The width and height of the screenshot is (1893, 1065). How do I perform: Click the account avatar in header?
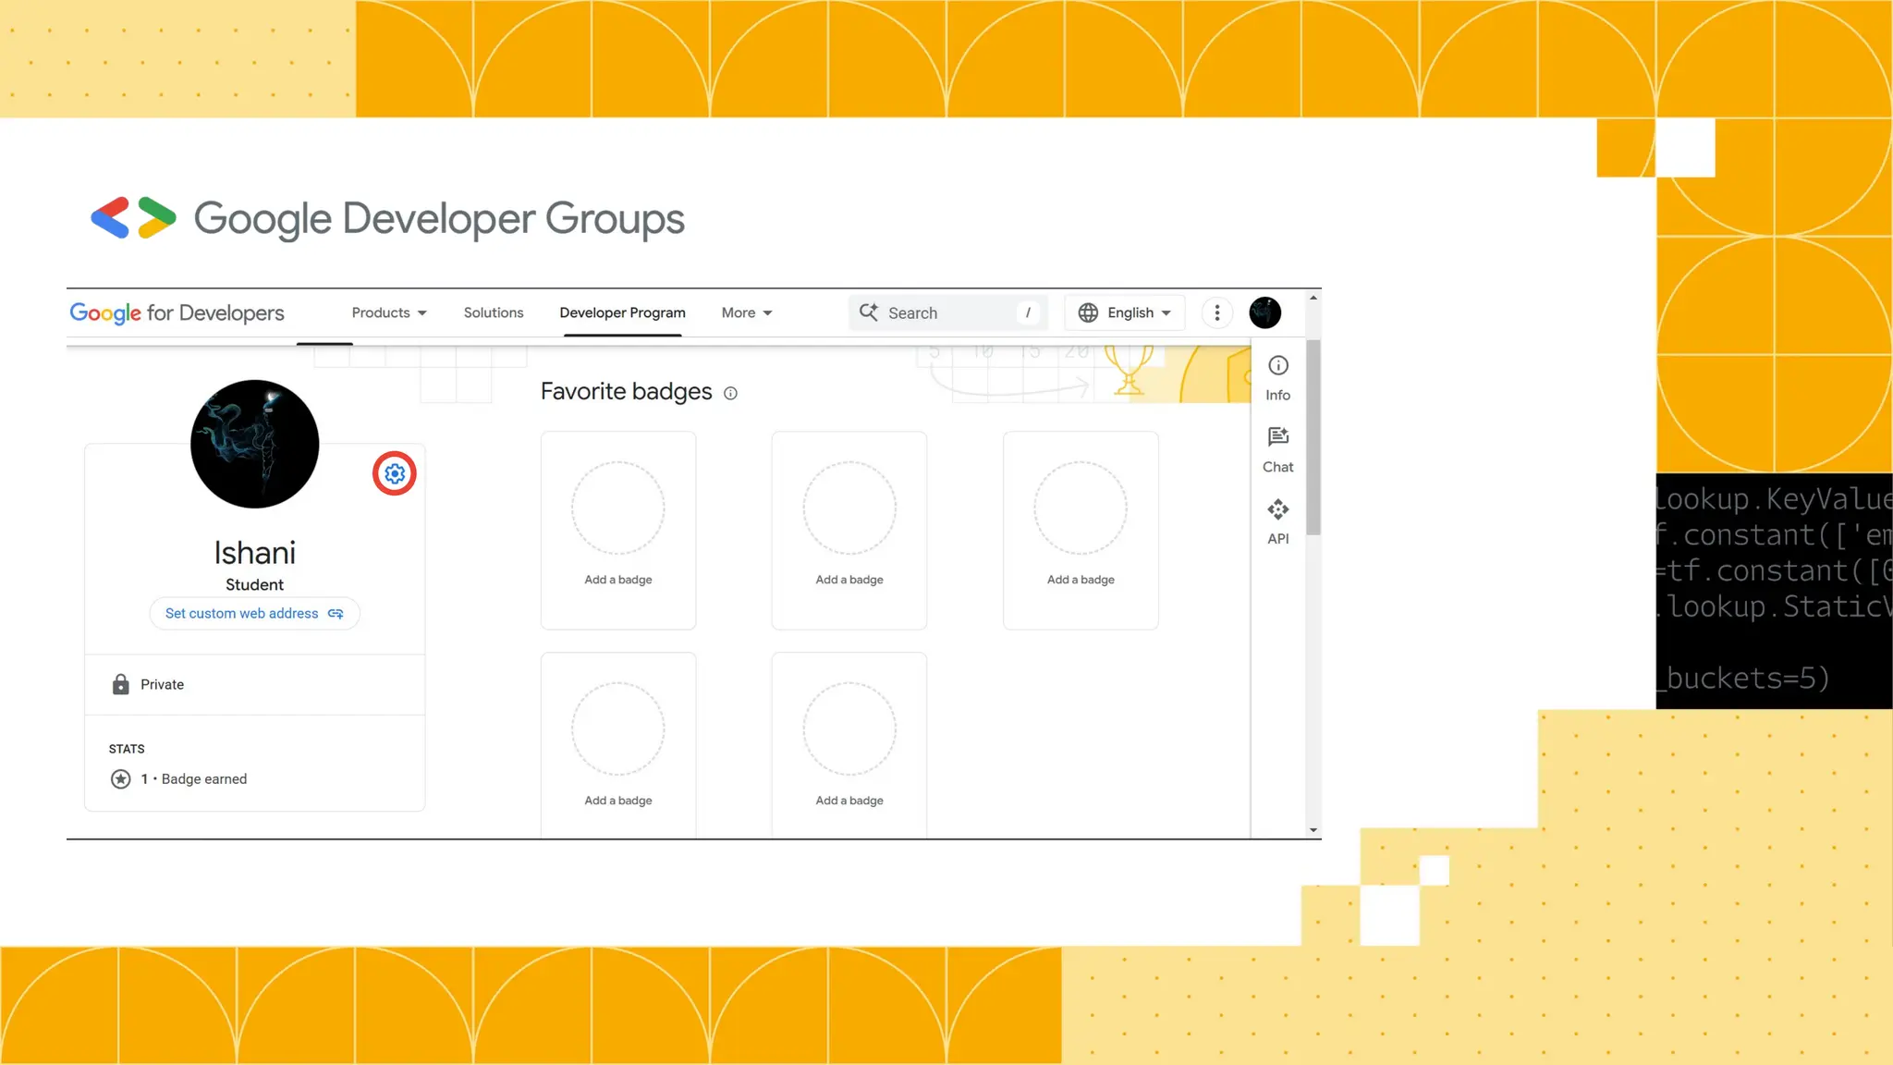pos(1264,312)
